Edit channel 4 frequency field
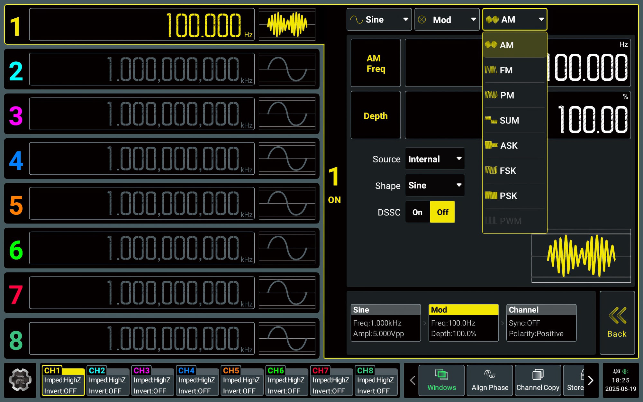This screenshot has width=643, height=402. 142,159
